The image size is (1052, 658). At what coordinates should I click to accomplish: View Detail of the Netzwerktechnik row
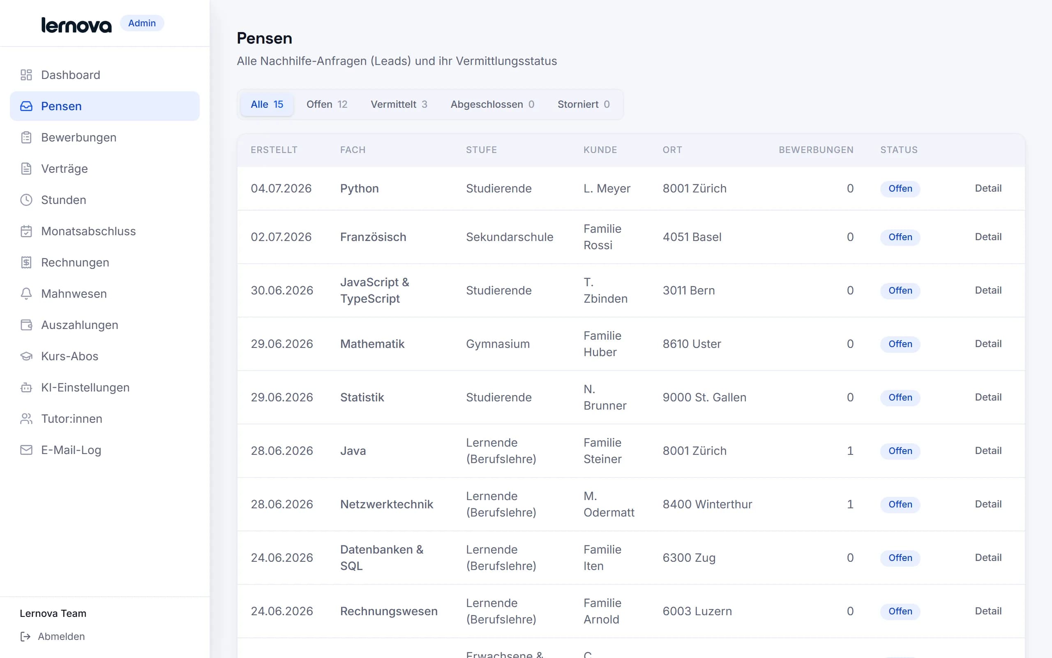click(988, 504)
